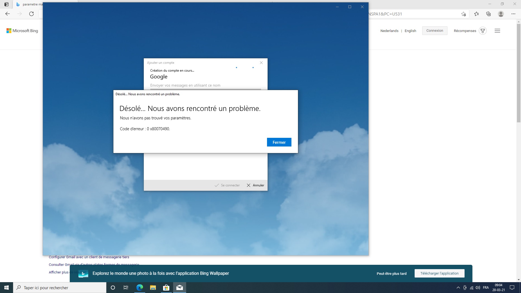Screen dimensions: 521x293
Task: Close the Ajouter un compte dialog with X
Action: coord(261,63)
